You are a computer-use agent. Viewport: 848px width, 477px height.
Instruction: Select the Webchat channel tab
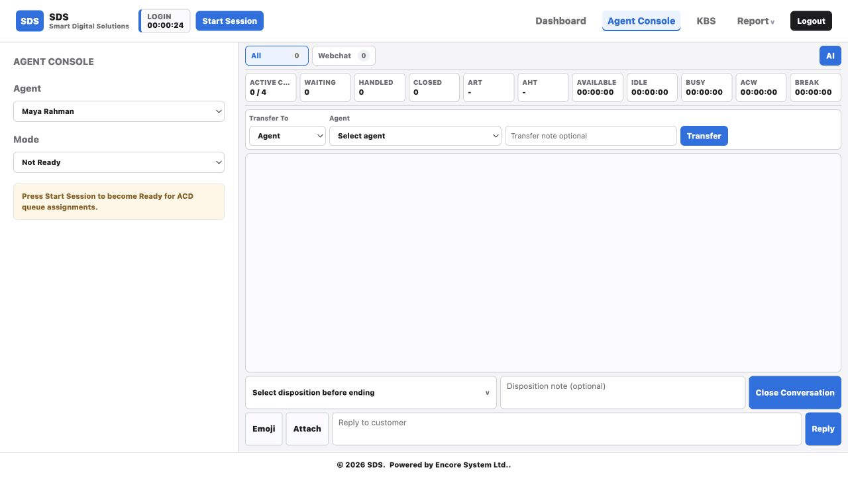pyautogui.click(x=344, y=56)
